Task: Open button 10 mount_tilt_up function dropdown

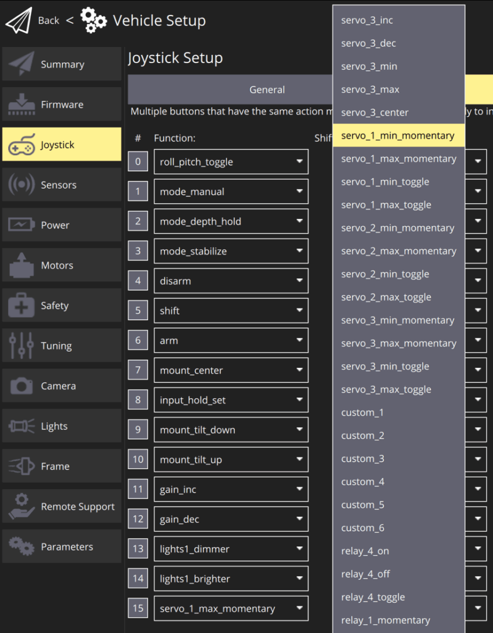Action: [x=231, y=459]
